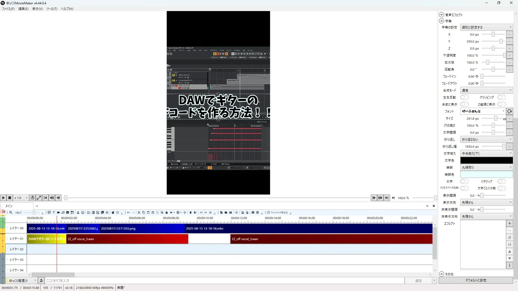
Task: Click the font reload icon
Action: point(509,111)
